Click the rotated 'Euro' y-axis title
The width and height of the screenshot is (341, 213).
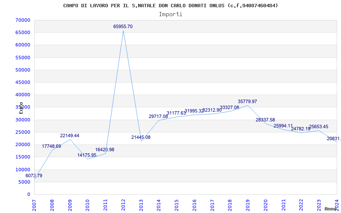tap(21, 108)
